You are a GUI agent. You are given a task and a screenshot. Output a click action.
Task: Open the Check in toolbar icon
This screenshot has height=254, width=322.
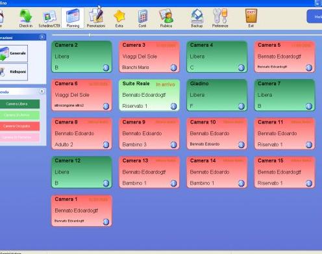(26, 18)
